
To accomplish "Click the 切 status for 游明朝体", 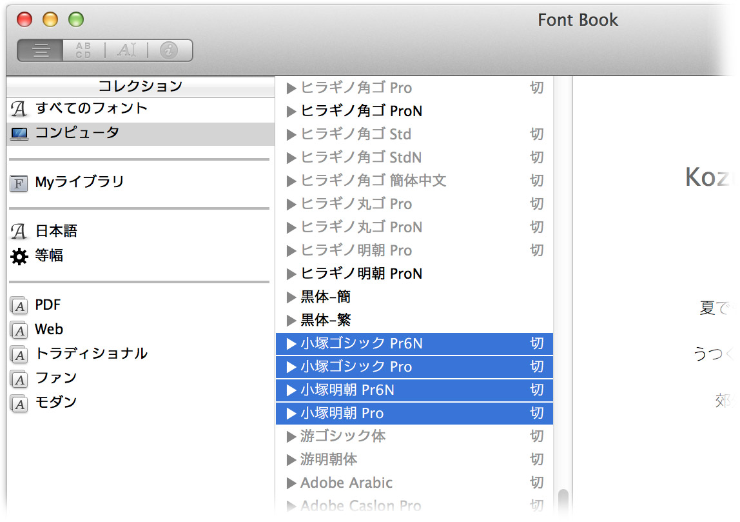I will [536, 459].
